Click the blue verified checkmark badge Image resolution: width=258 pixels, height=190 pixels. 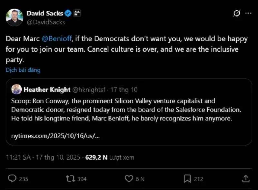click(68, 13)
